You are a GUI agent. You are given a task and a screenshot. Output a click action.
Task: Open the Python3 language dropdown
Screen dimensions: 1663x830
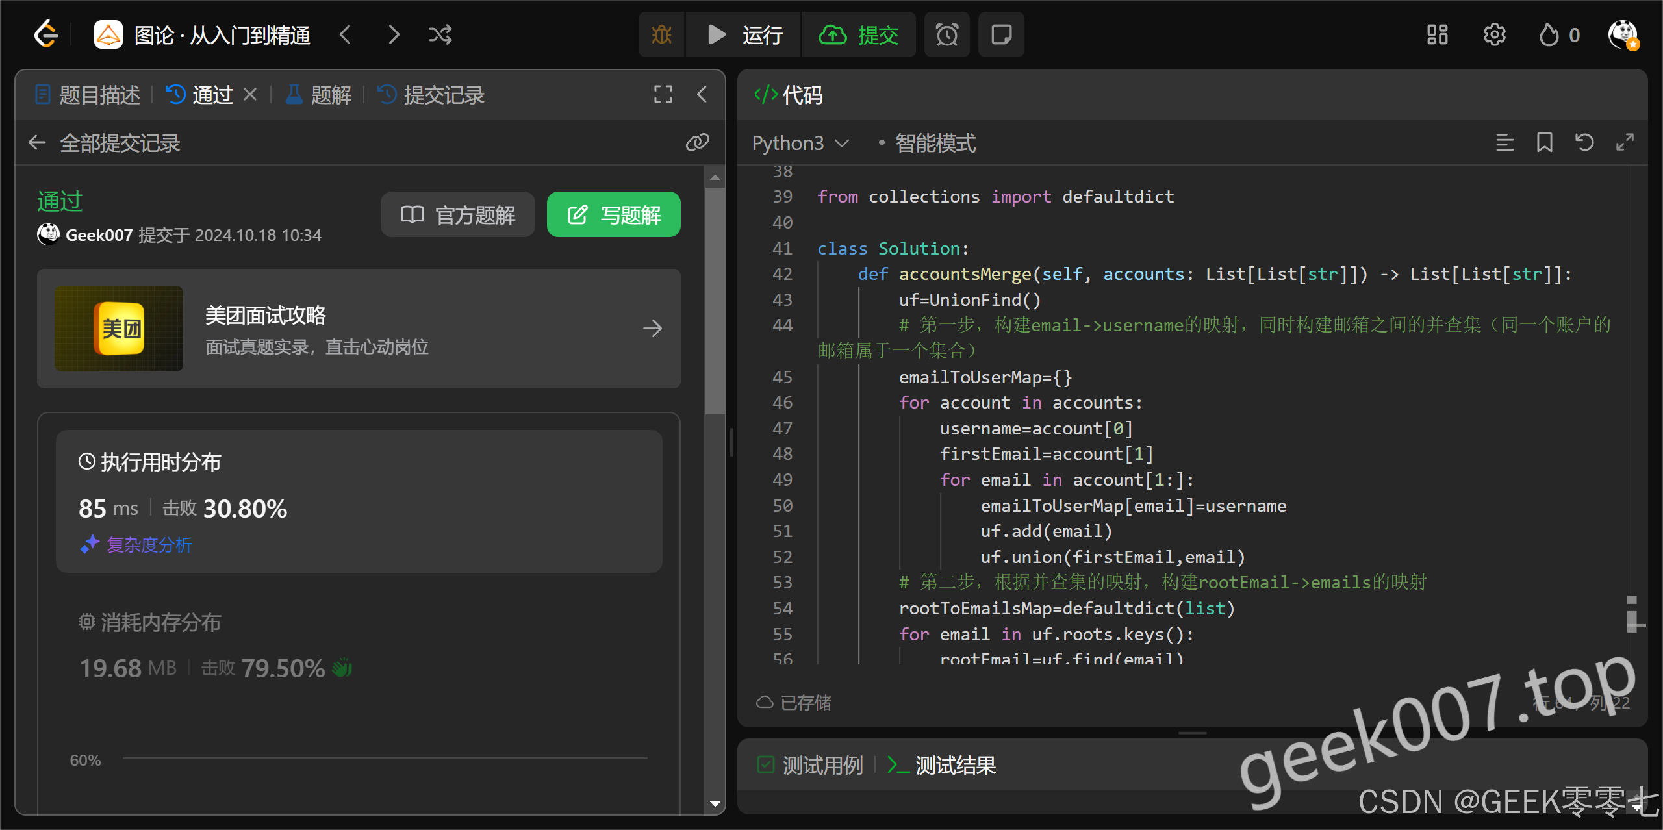(x=800, y=143)
